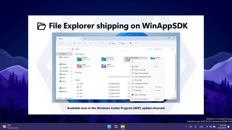
Task: Open taskbar Search magnifier
Action: 116,127
